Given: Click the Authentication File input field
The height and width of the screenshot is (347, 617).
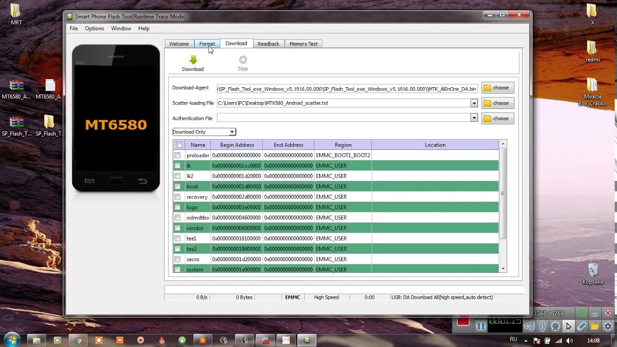Looking at the screenshot, I should tap(343, 118).
